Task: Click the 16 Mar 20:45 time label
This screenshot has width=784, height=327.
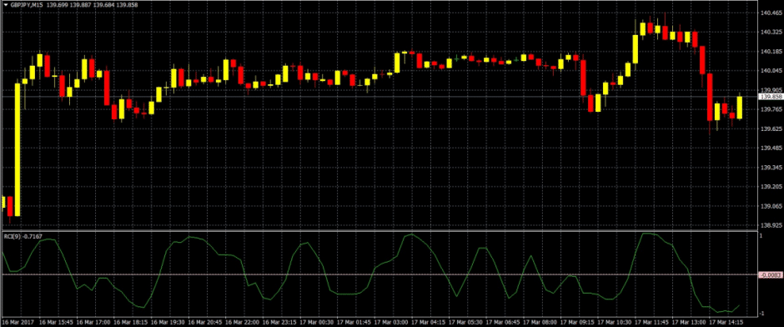Action: pos(204,323)
